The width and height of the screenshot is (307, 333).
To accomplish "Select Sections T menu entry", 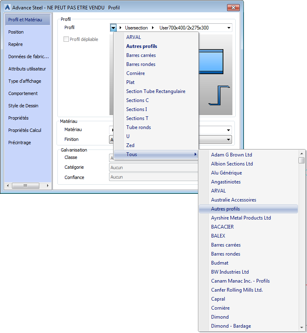I will tap(156, 118).
